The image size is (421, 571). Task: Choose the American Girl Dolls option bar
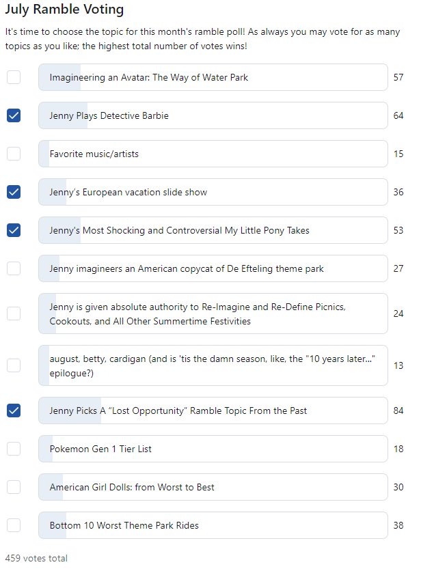point(213,487)
